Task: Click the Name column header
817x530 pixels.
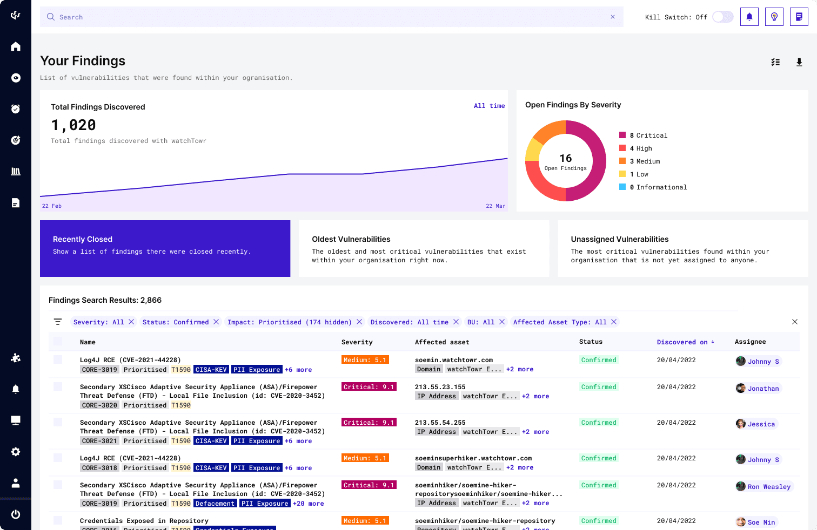Action: [x=88, y=342]
